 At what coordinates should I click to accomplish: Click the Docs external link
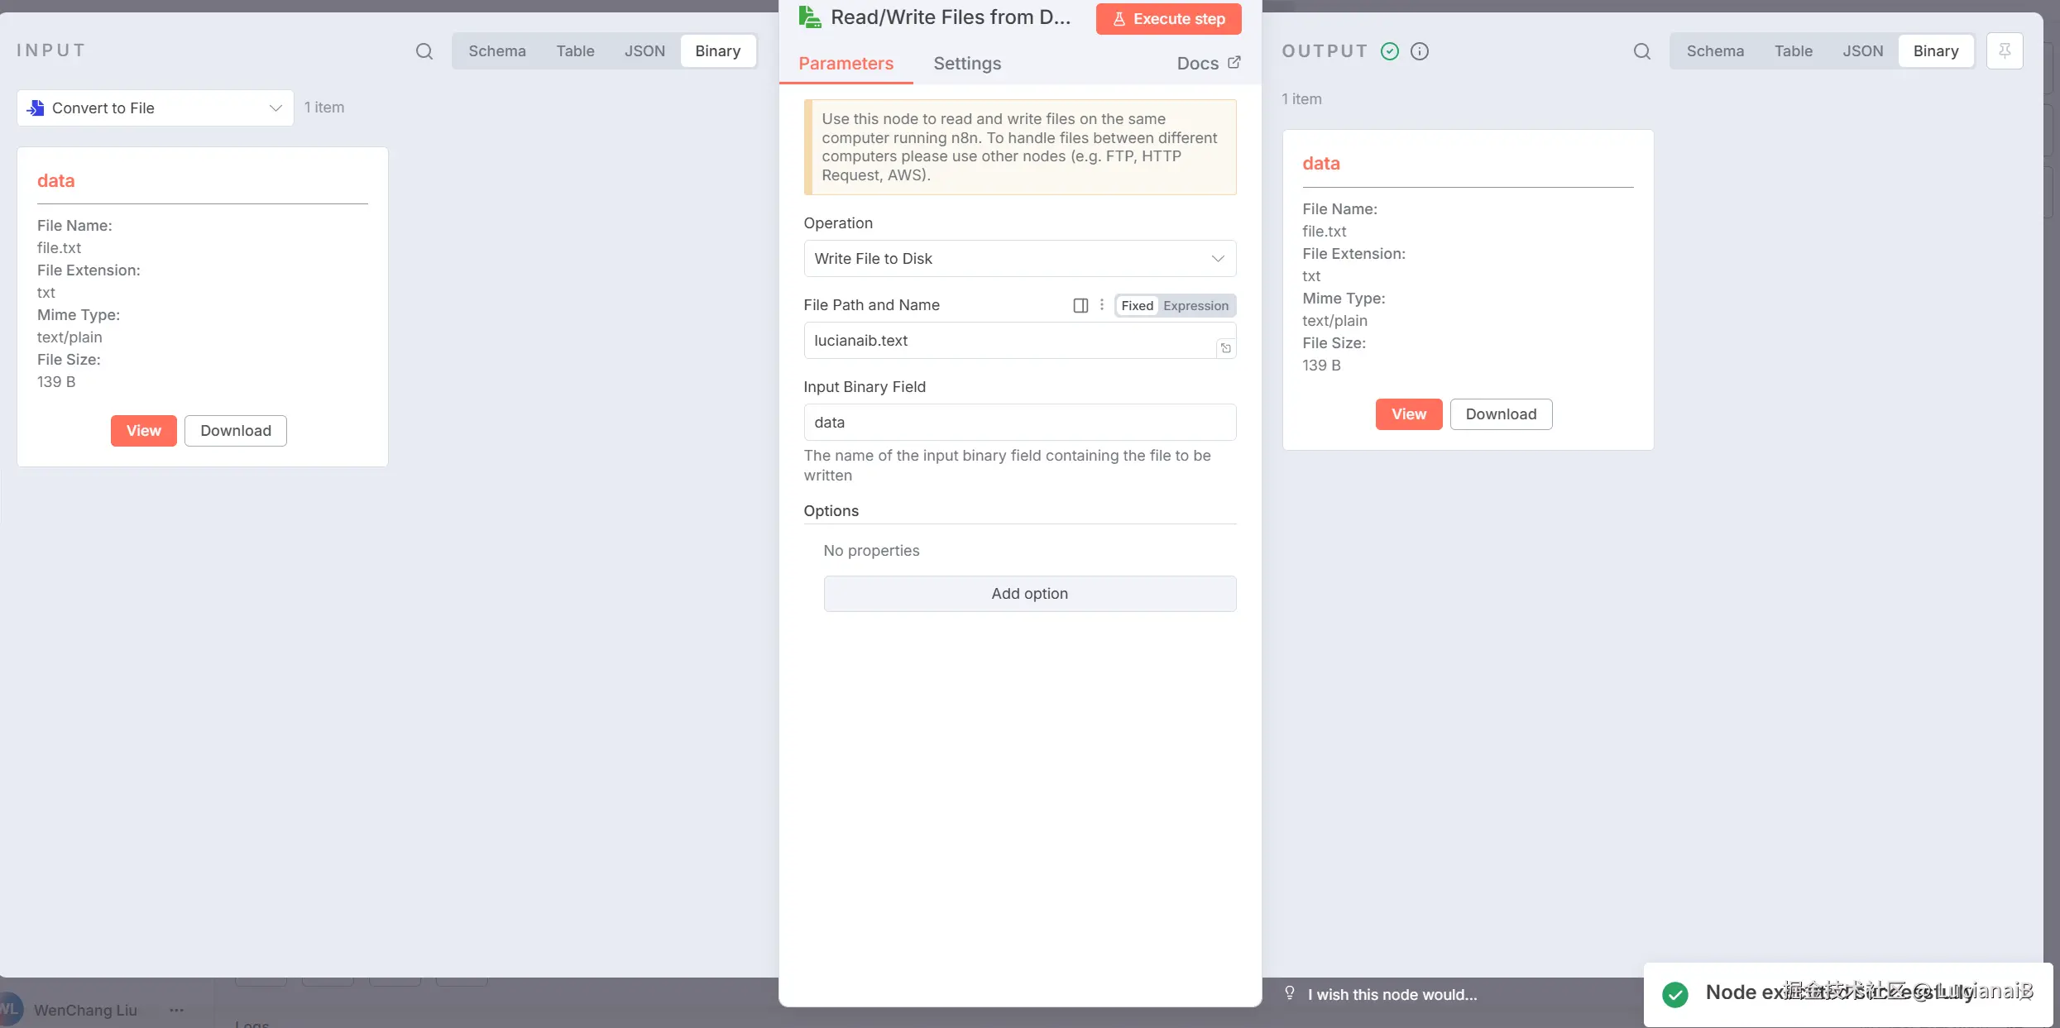(1208, 64)
